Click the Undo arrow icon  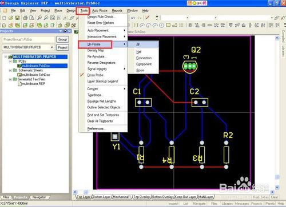[x=133, y=18]
